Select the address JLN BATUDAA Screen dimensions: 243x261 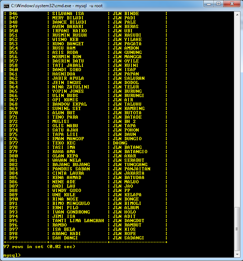click(x=129, y=178)
